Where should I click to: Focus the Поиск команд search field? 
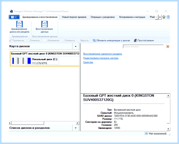click(x=143, y=47)
